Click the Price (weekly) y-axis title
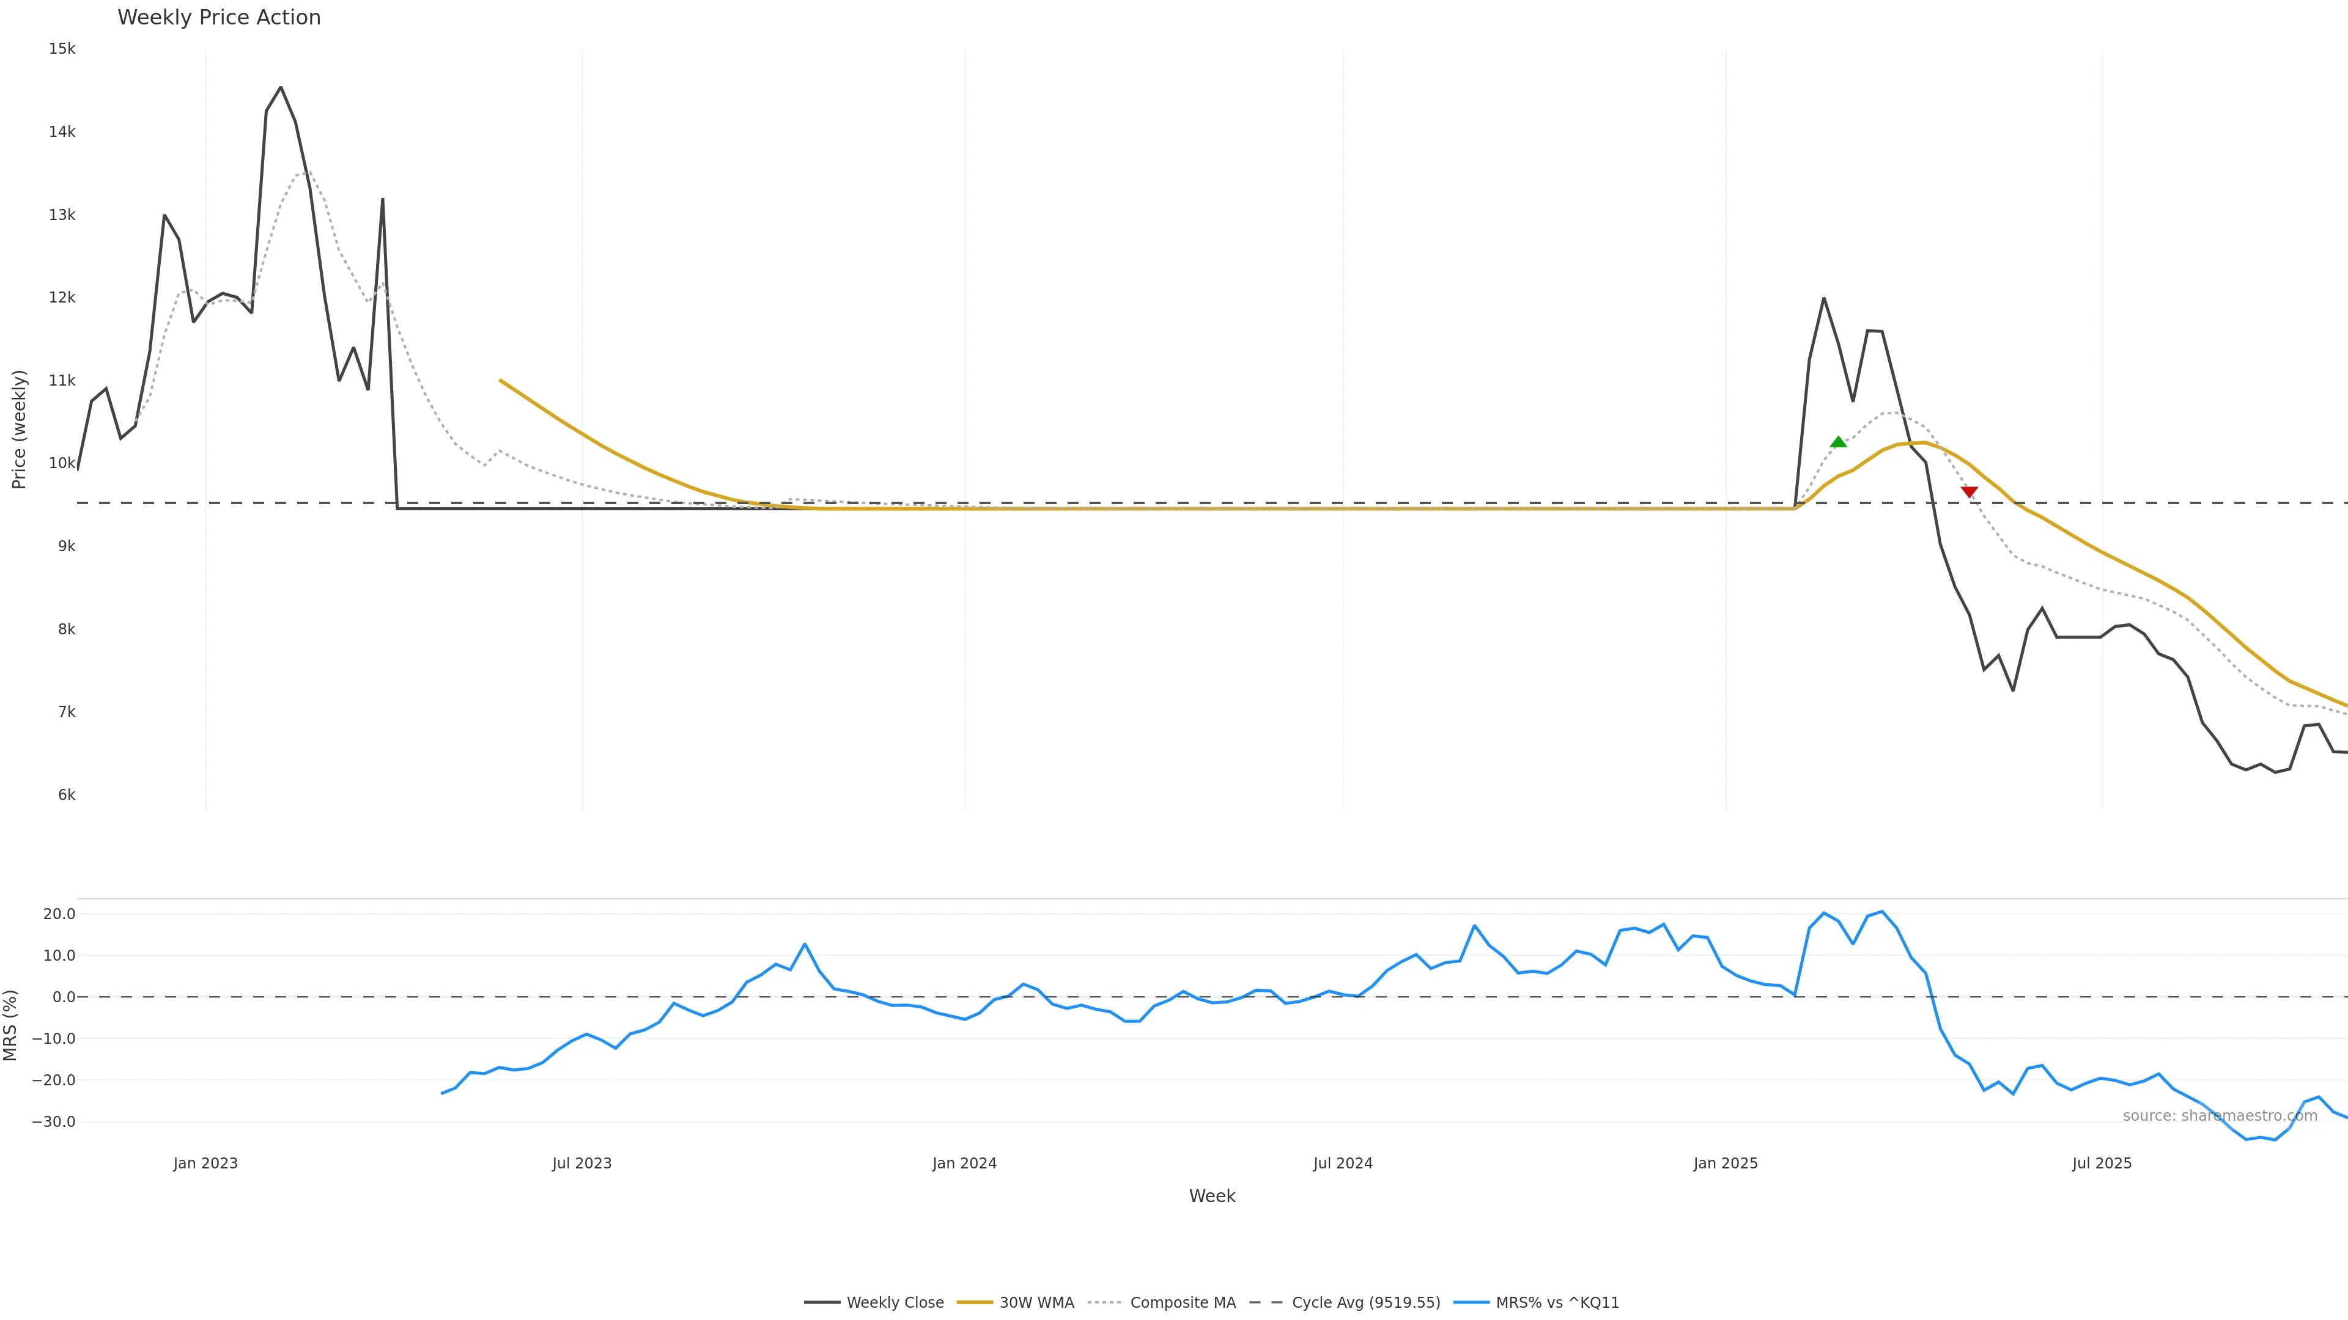The image size is (2348, 1320). coord(19,429)
